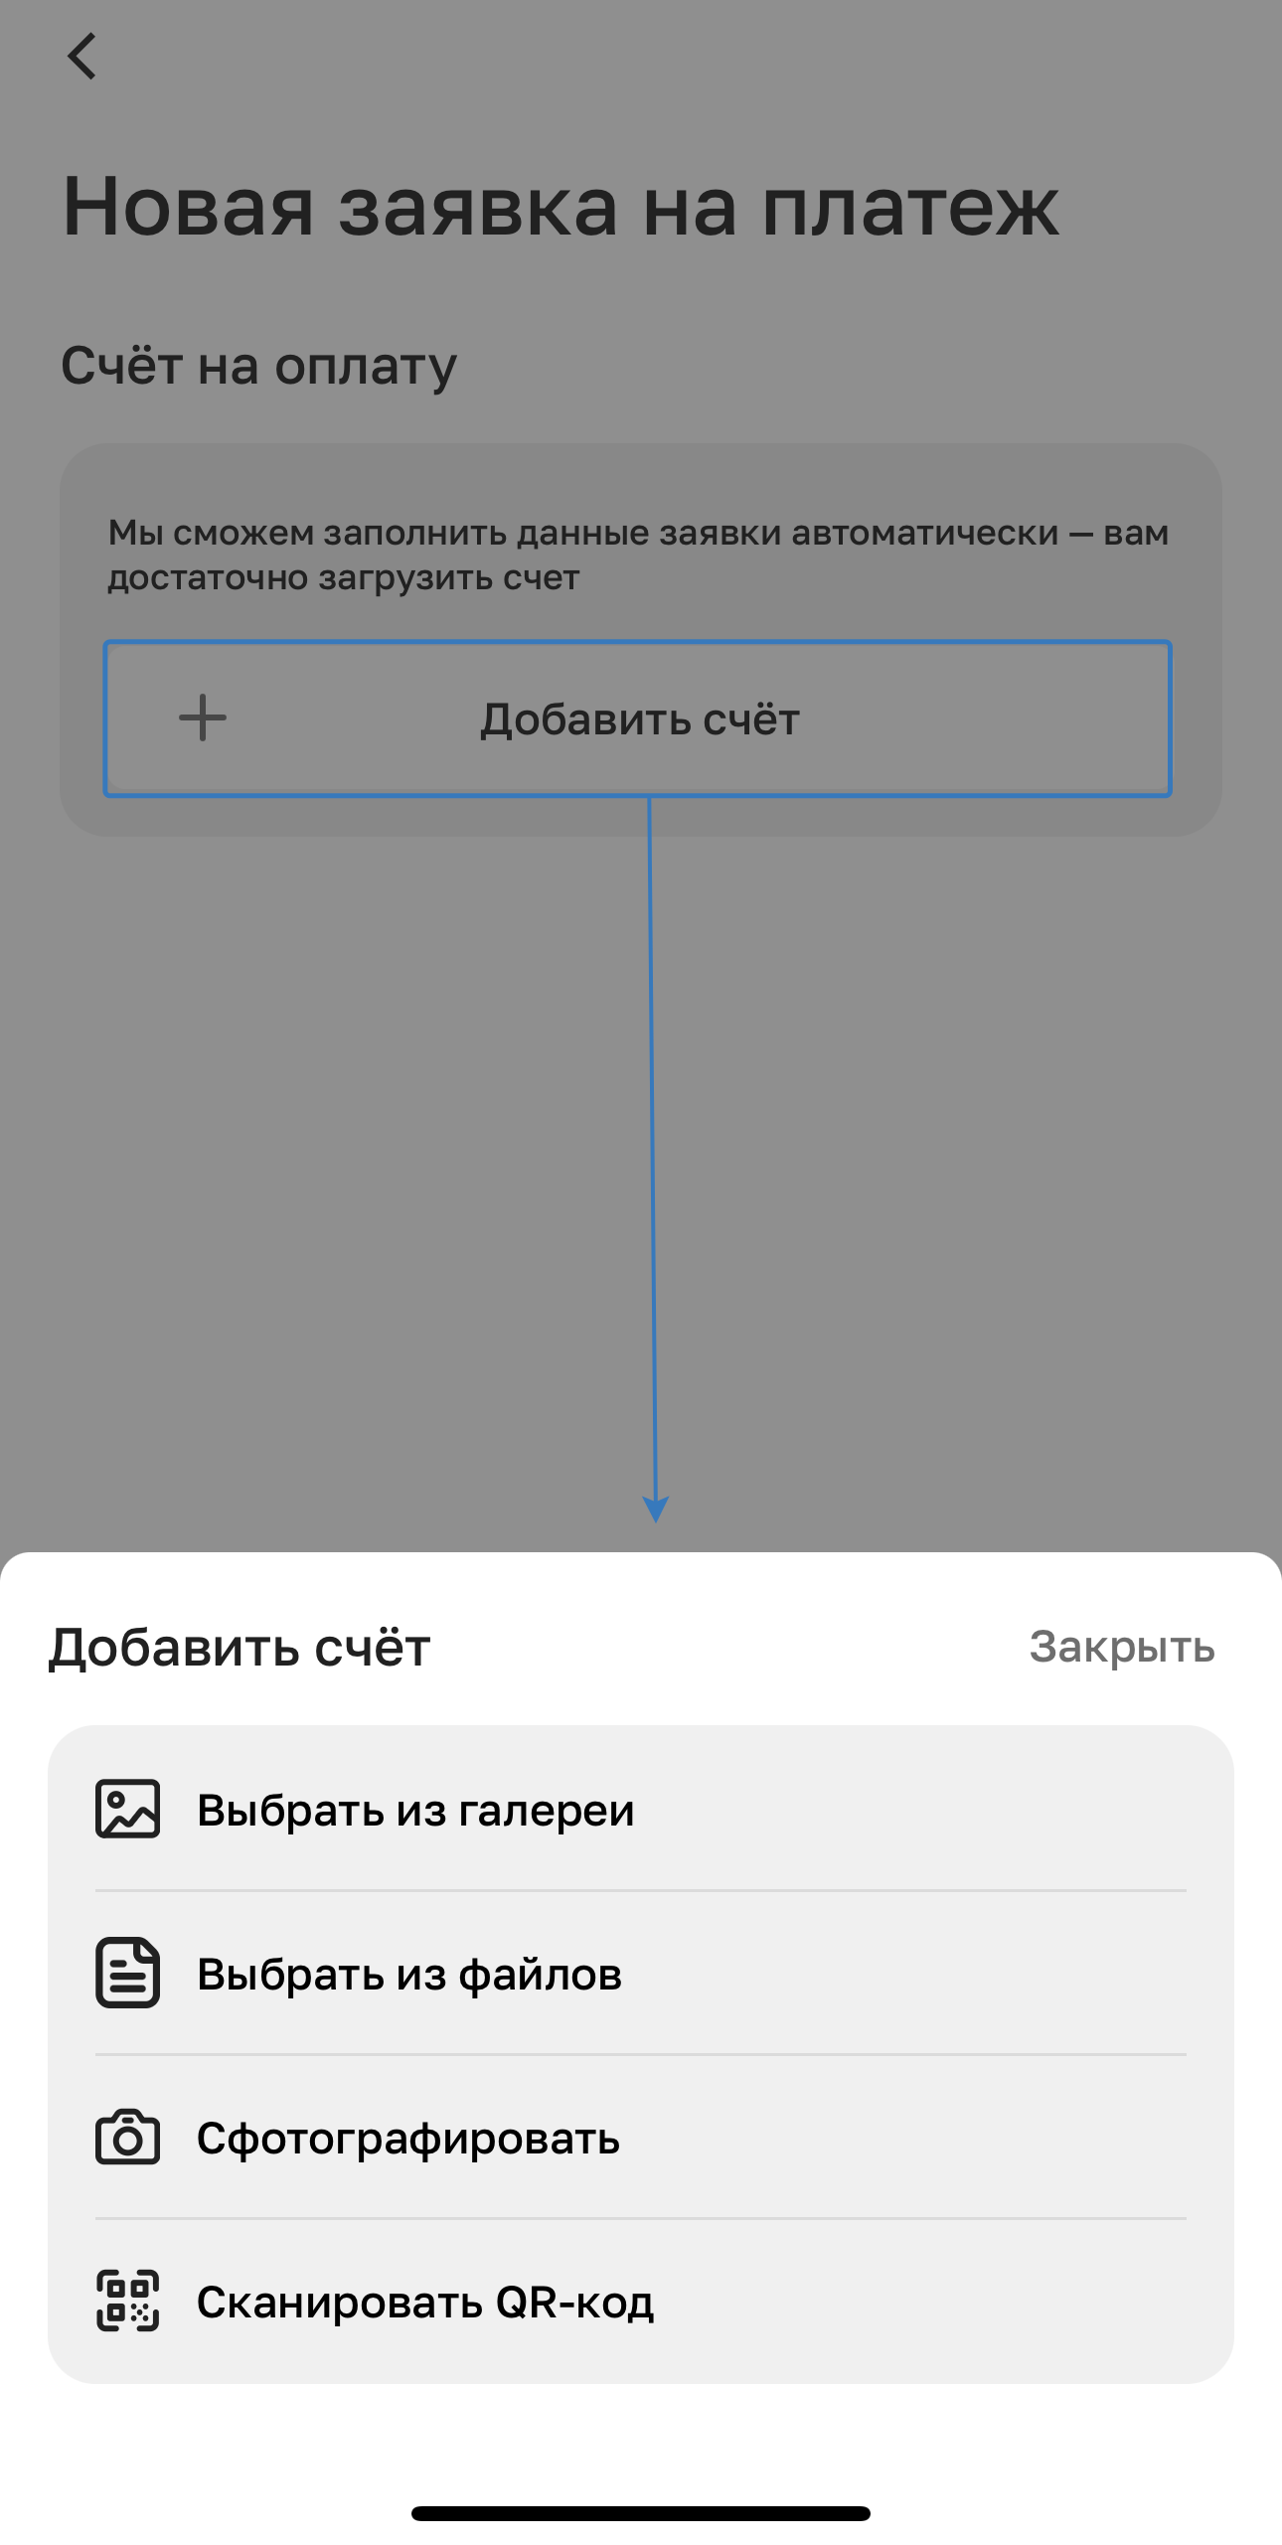This screenshot has width=1282, height=2545.
Task: Tap the "Добавить счёт" outlined button label
Action: pos(640,719)
